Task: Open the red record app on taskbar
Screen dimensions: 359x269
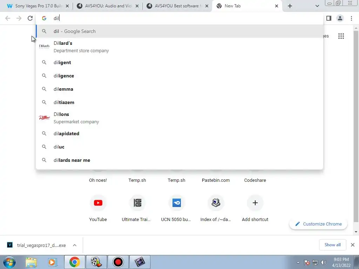Action: point(118,262)
